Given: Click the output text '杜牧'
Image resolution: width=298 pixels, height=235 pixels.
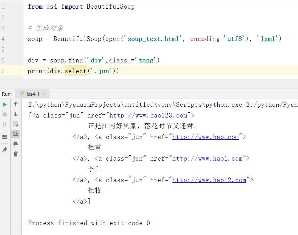Looking at the screenshot, I should pos(94,190).
